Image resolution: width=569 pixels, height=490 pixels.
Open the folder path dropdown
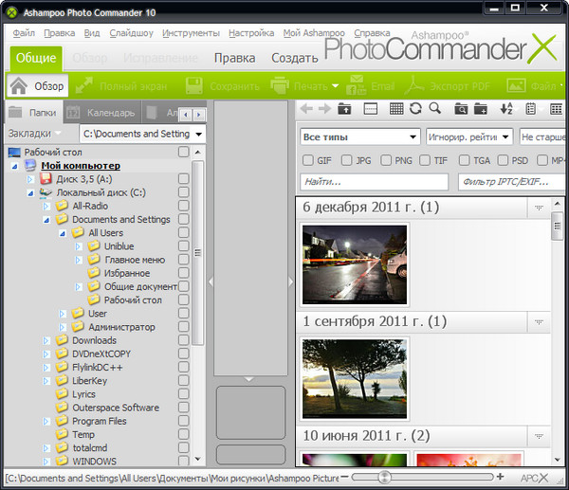(197, 135)
